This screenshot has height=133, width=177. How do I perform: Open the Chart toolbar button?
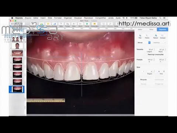pyautogui.click(x=55, y=24)
